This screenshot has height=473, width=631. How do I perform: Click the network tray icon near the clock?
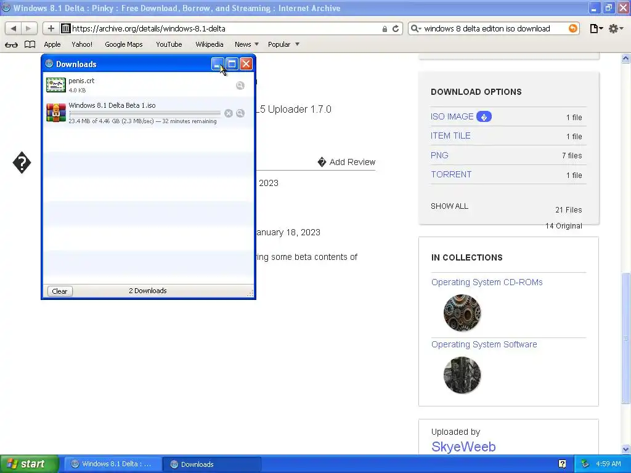point(585,464)
